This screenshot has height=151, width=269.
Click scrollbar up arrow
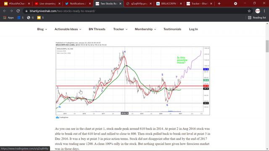(267, 23)
